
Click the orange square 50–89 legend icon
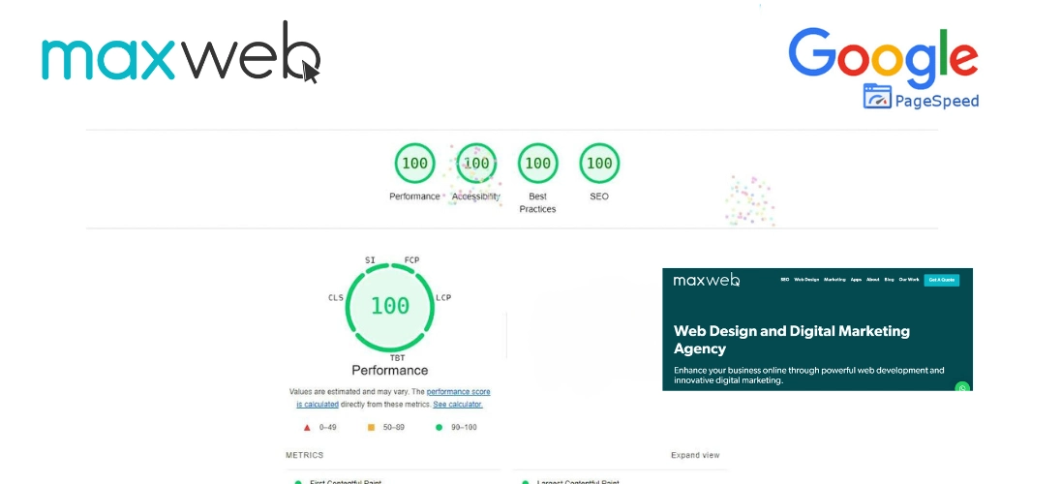[371, 427]
